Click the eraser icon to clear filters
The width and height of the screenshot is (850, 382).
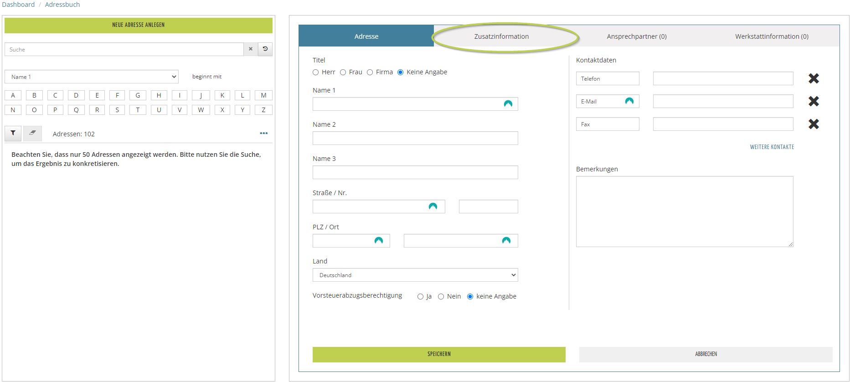click(x=32, y=133)
